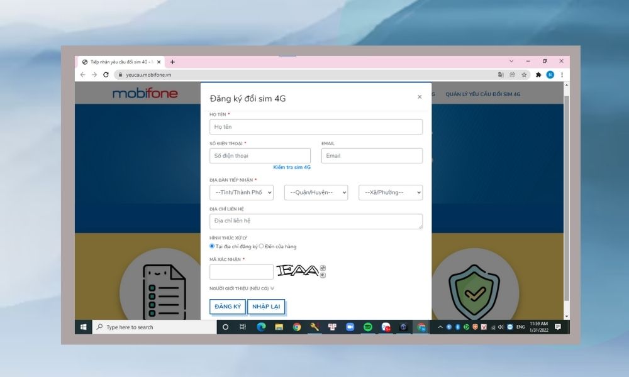The height and width of the screenshot is (377, 629).
Task: Click the Cortana circle icon on taskbar
Action: click(225, 327)
